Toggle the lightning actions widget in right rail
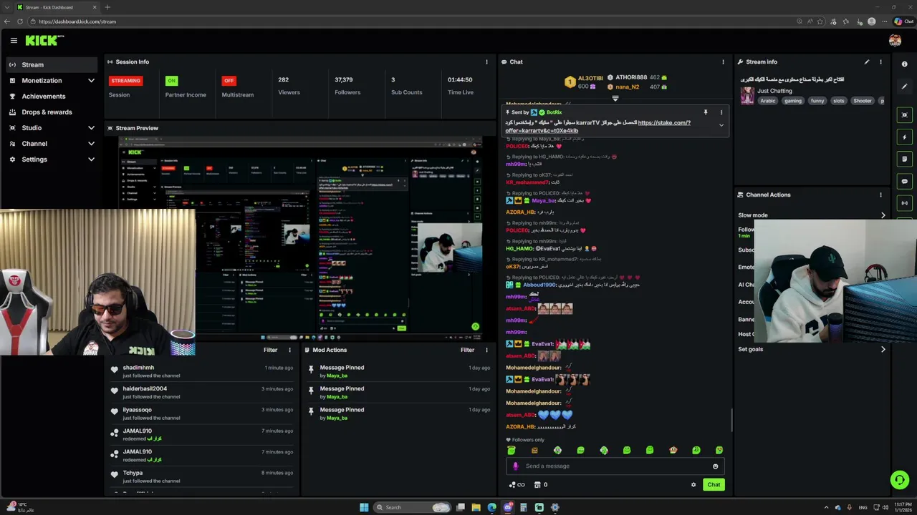The image size is (917, 515). click(905, 137)
